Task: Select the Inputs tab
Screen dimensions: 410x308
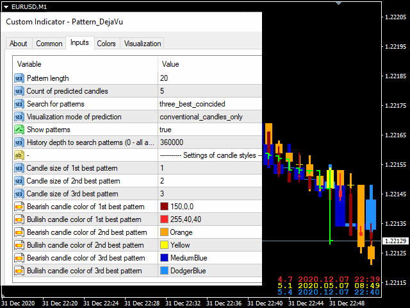Action: [x=79, y=42]
